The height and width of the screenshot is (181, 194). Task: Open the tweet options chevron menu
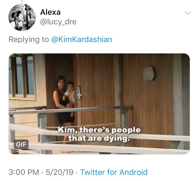point(187,13)
